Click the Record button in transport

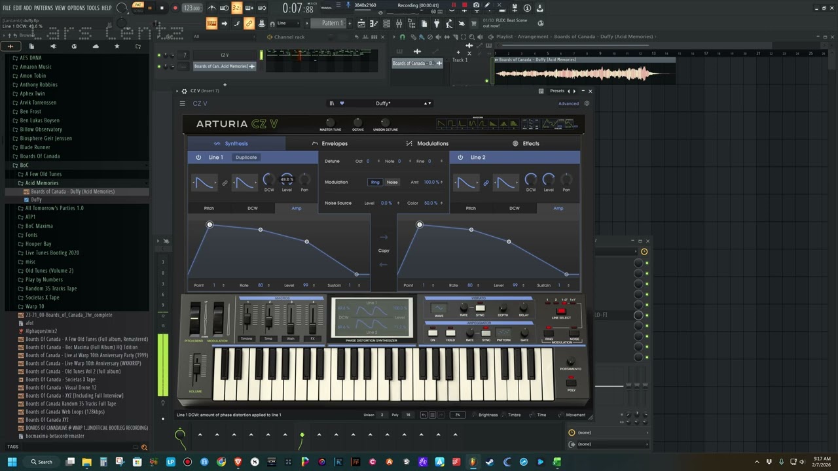175,8
